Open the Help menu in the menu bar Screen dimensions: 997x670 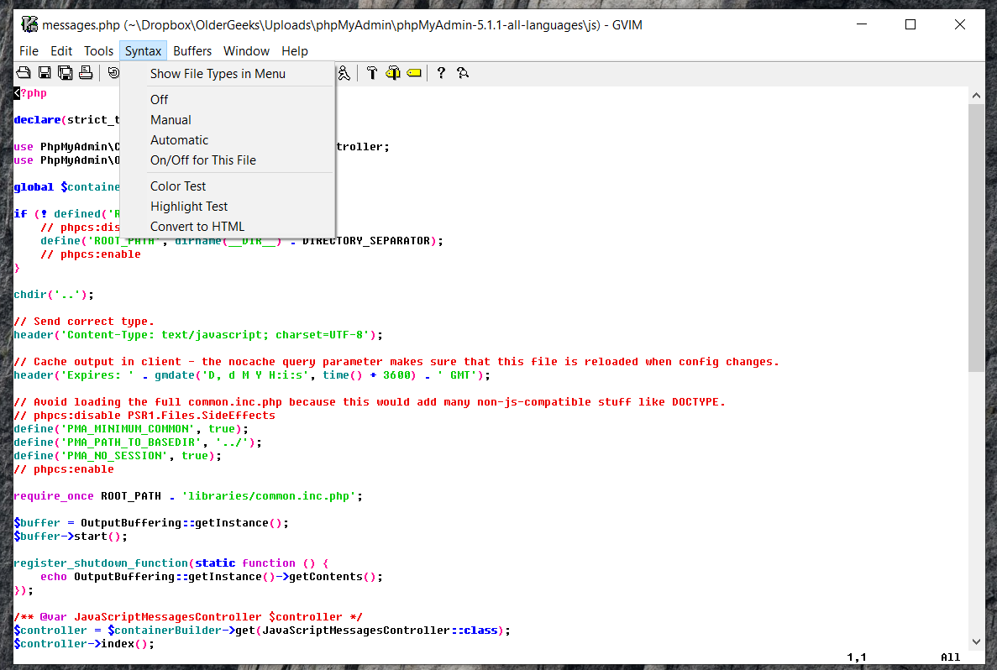(294, 51)
